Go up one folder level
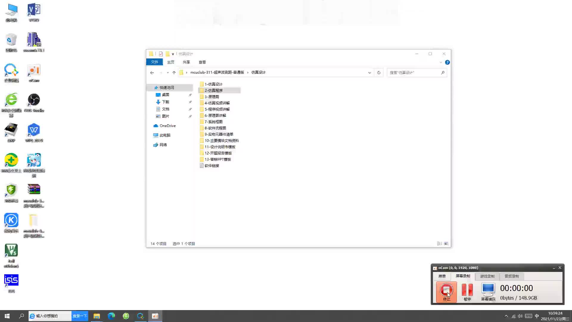Viewport: 572px width, 322px height. point(174,72)
